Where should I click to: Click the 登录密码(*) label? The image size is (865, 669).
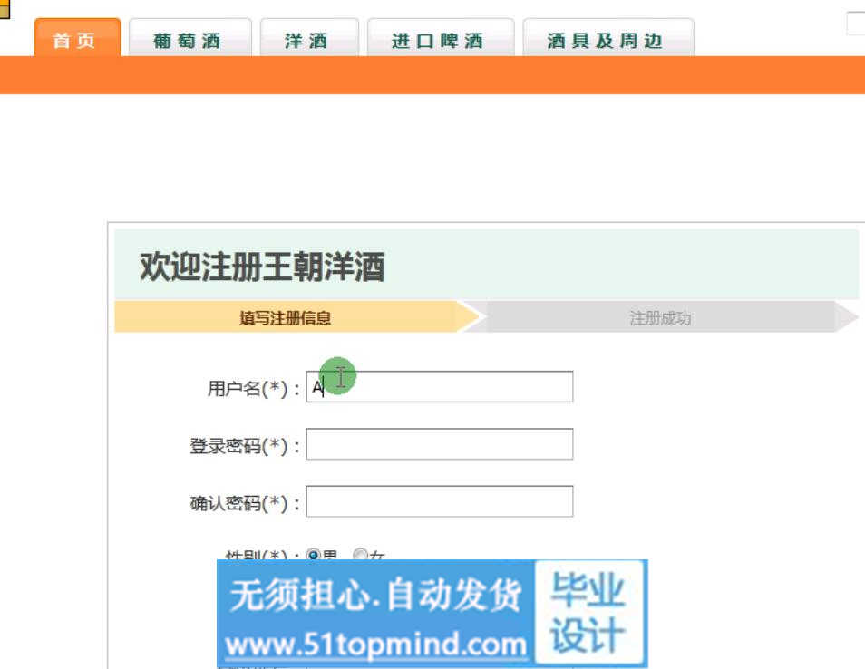245,446
